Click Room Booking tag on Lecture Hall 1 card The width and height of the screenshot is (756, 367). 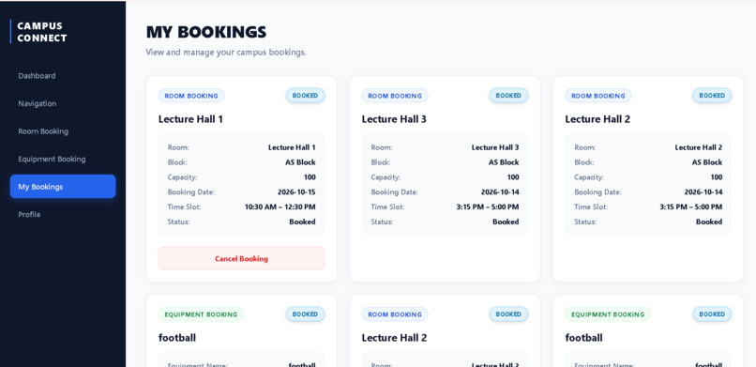[x=191, y=96]
